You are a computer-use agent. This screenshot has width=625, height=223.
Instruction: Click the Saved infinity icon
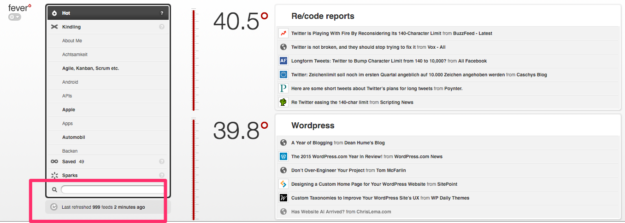tap(54, 162)
